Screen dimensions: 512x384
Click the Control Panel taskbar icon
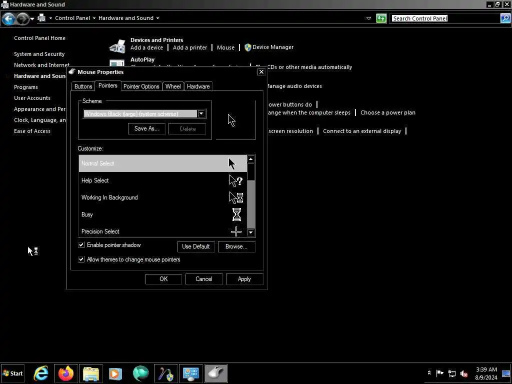pyautogui.click(x=190, y=373)
